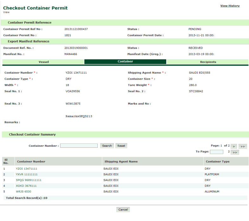Viewport: 249px width, 221px height.
Task: Open container YZOI 13471111 in the summary table
Action: pos(26,169)
